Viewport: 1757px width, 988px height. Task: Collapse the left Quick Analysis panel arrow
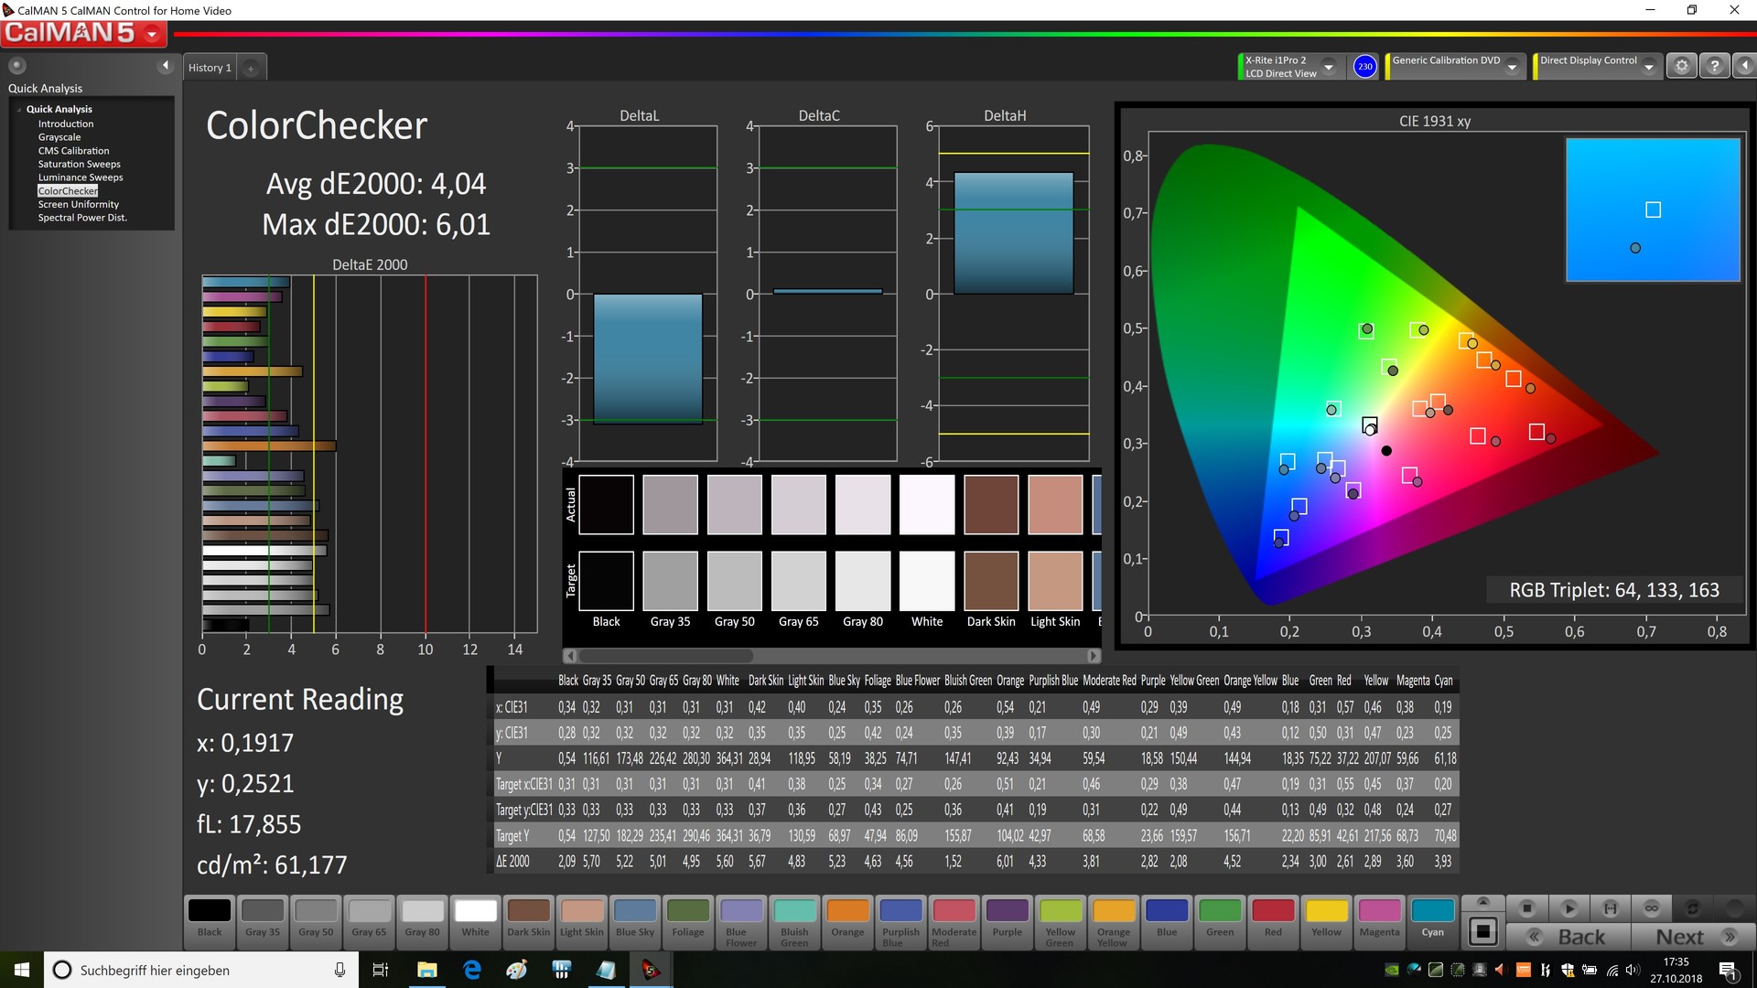(166, 65)
